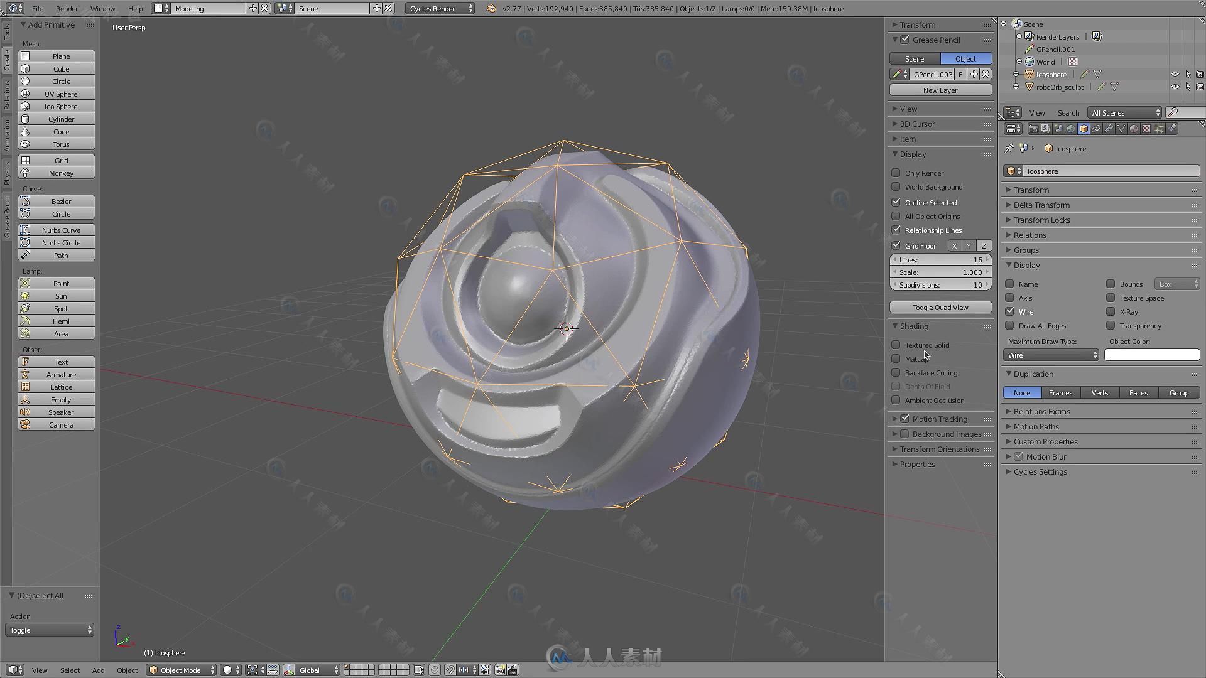Expand the Cycles Settings panel

(x=1040, y=471)
